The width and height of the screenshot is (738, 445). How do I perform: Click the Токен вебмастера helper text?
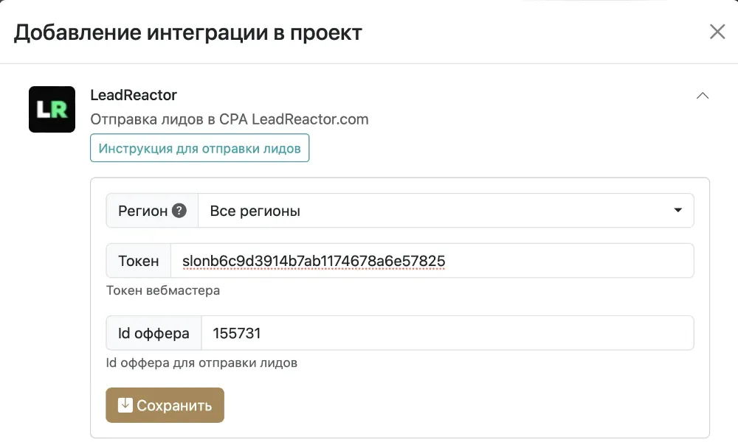click(x=163, y=290)
